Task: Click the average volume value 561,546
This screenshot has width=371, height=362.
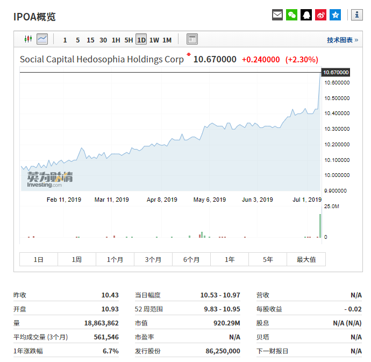Action: tap(106, 337)
